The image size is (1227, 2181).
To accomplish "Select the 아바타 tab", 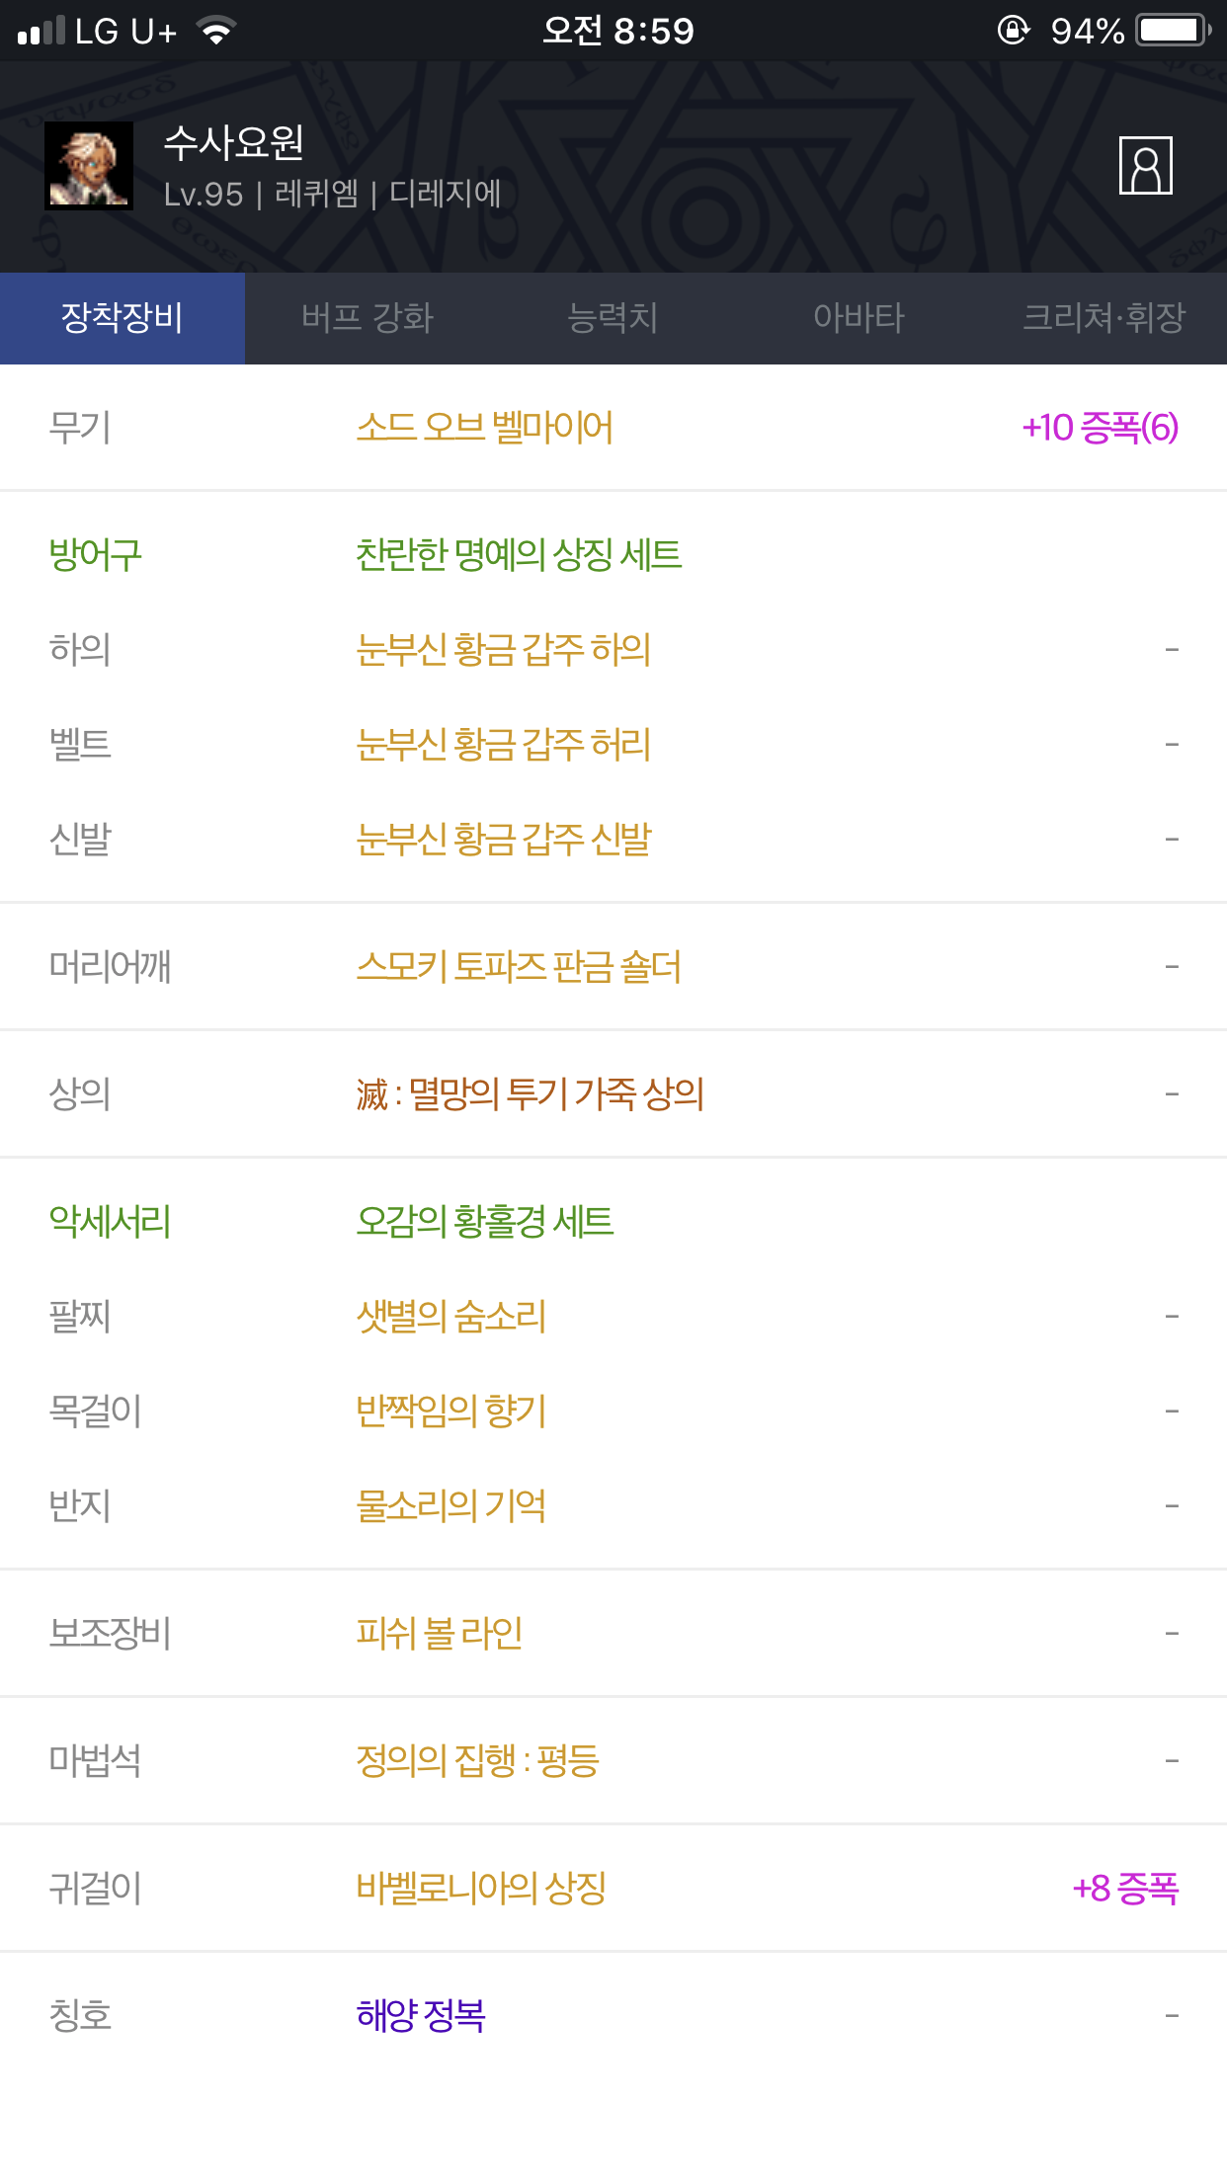I will 859,318.
